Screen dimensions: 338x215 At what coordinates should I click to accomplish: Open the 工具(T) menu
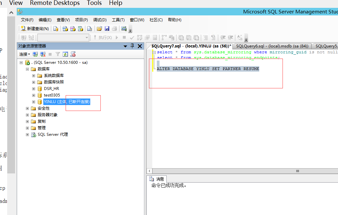118,20
